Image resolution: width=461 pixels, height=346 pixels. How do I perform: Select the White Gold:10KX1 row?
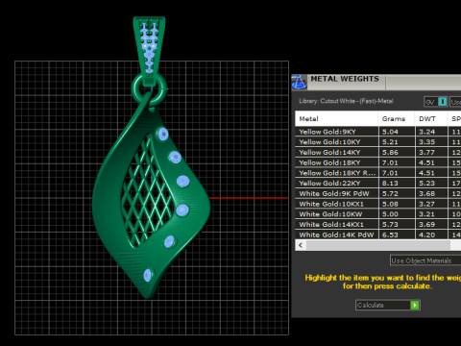[377, 204]
